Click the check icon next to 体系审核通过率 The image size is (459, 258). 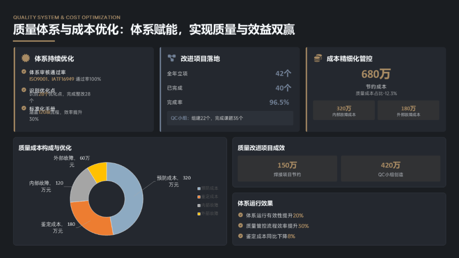(x=24, y=72)
